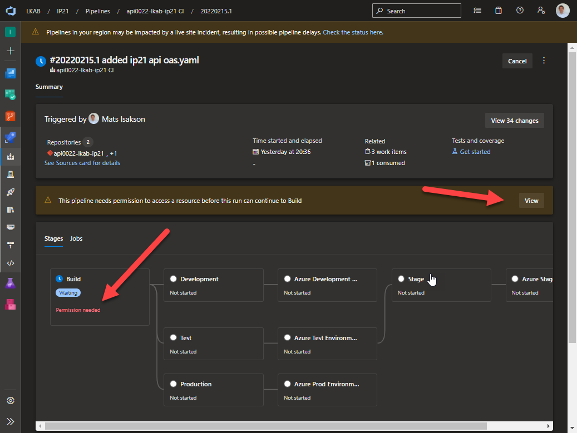The width and height of the screenshot is (577, 433).
Task: Click inside the Search box
Action: tap(416, 11)
